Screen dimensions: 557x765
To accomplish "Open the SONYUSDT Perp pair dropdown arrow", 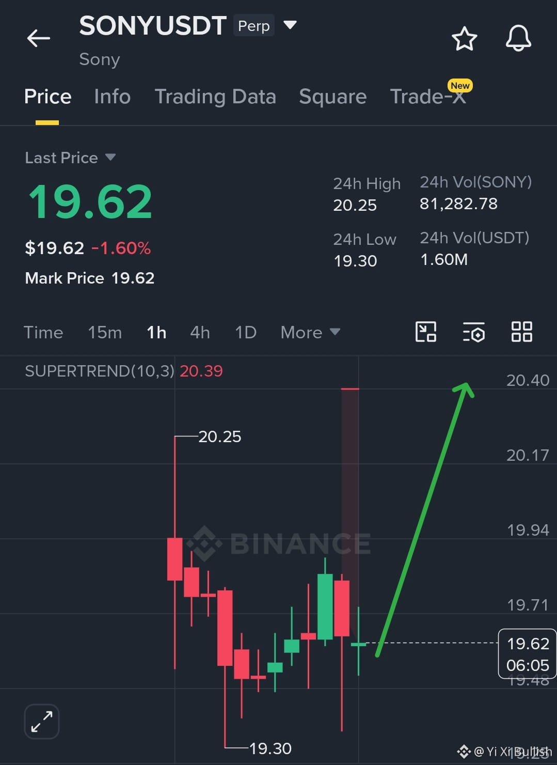I will 290,25.
